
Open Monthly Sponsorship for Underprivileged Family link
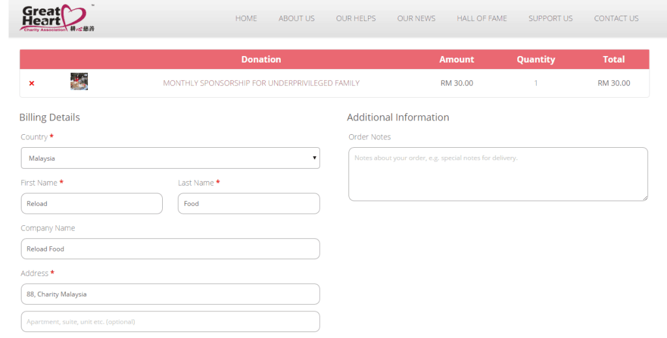pos(261,83)
